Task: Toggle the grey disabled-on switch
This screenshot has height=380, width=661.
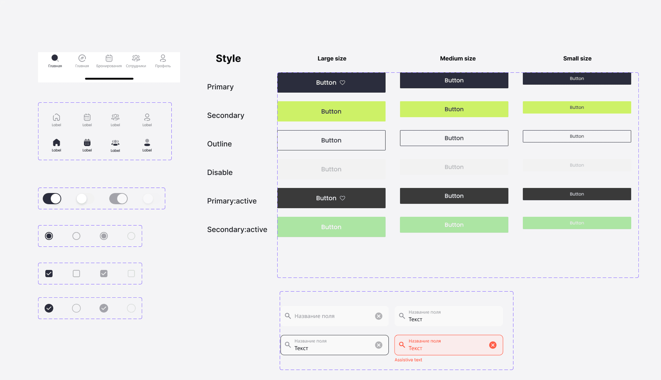Action: [118, 199]
